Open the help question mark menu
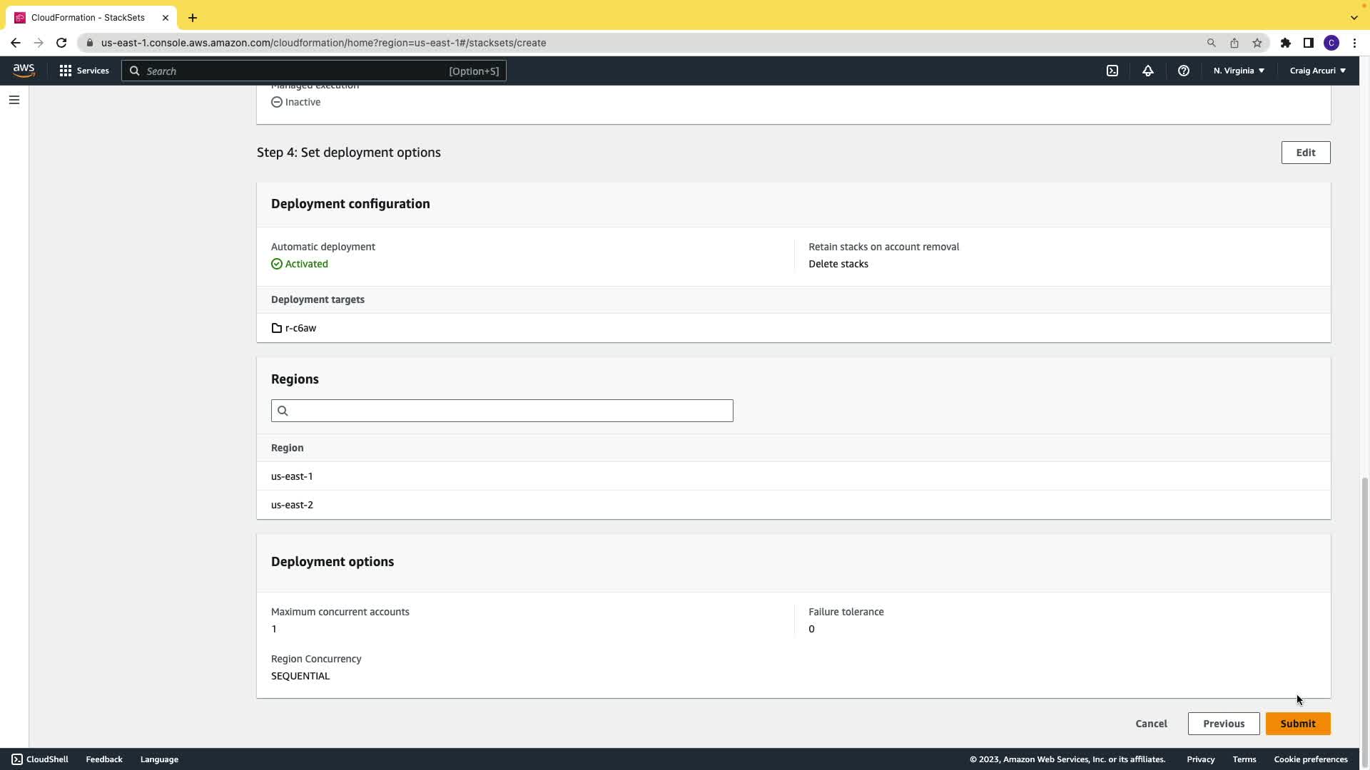Screen dimensions: 1370x770 tap(1184, 71)
